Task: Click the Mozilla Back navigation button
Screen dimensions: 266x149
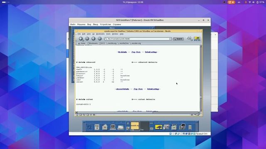Action: 81,38
